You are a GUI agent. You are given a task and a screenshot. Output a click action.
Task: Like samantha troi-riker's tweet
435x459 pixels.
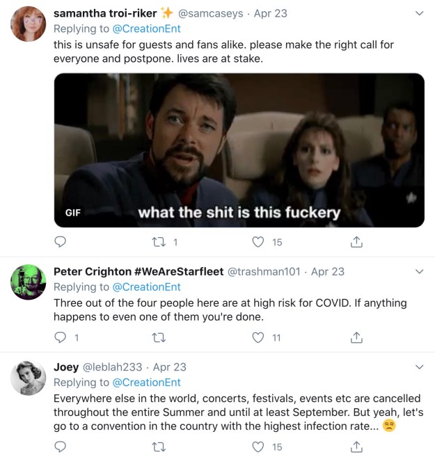(x=258, y=242)
